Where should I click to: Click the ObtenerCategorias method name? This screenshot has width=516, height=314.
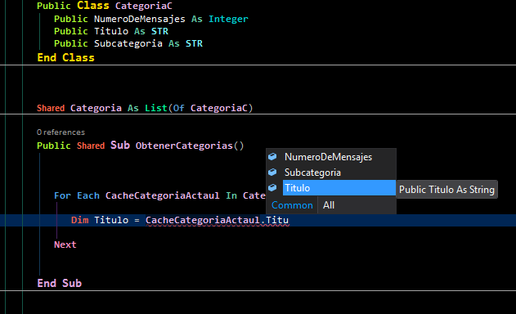(x=184, y=146)
